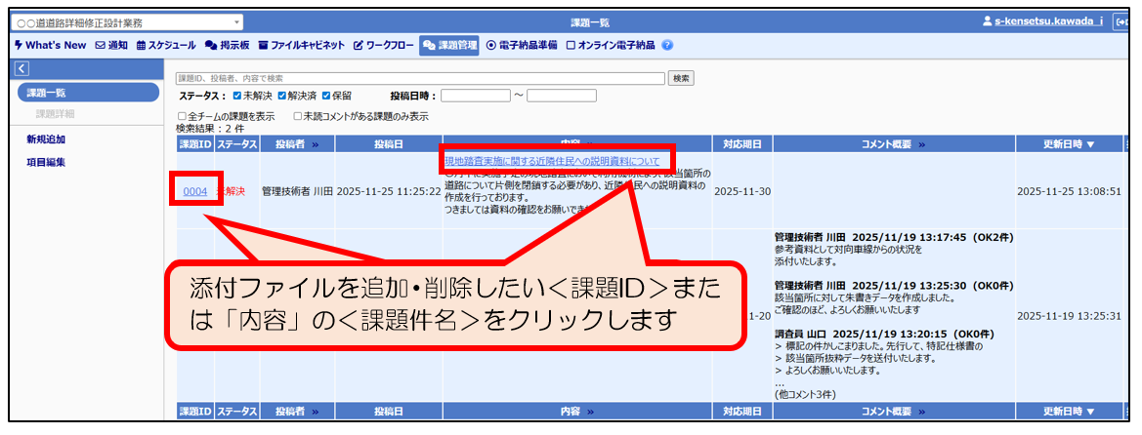Viewport: 1142px width, 435px height.
Task: Click the blue help question mark icon
Action: pos(667,45)
